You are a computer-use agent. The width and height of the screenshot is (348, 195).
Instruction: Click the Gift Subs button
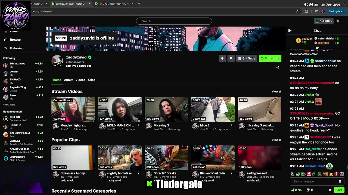coord(247,58)
